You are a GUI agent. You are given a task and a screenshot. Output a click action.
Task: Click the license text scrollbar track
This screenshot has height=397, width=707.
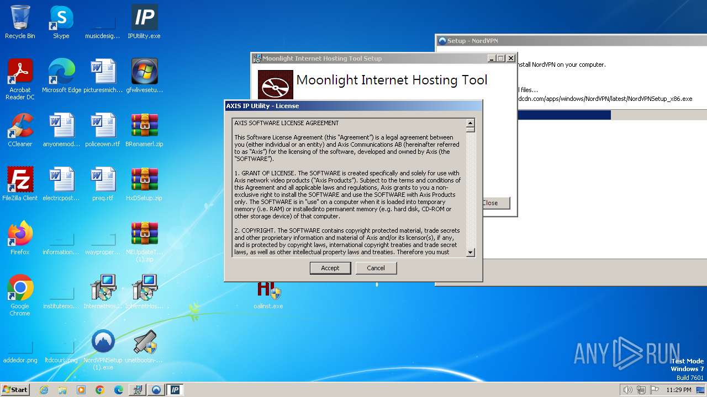click(471, 190)
